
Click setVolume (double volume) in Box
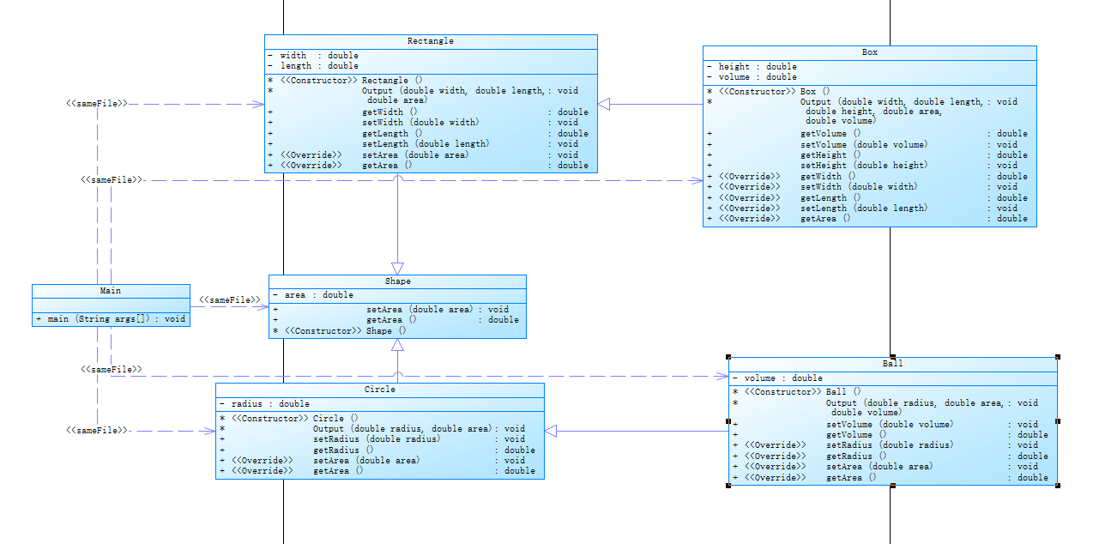pos(862,145)
